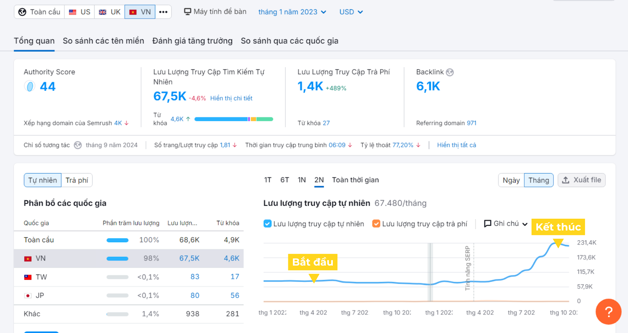
Task: Open the orange help question button
Action: point(608,312)
